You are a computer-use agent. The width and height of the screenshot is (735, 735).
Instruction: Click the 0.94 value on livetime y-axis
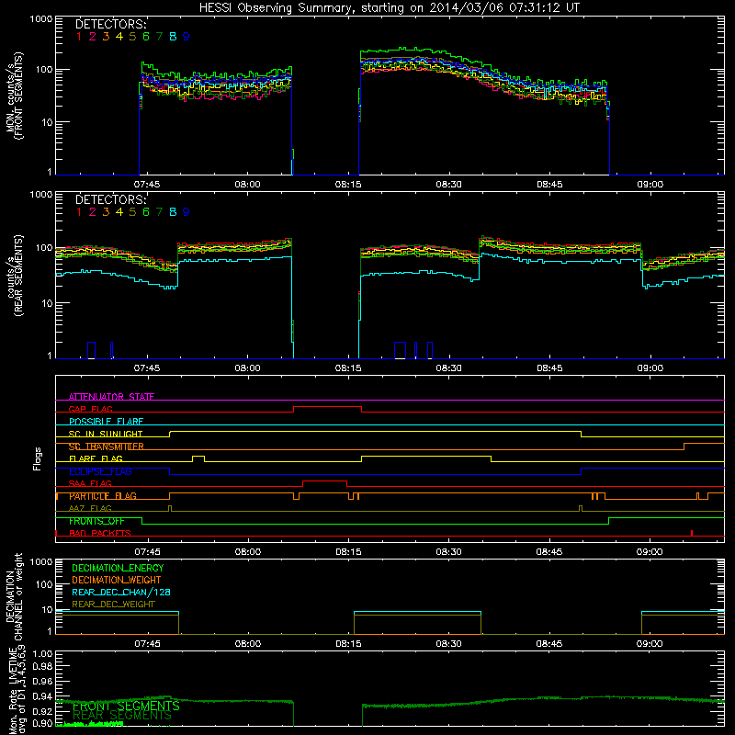tap(42, 696)
